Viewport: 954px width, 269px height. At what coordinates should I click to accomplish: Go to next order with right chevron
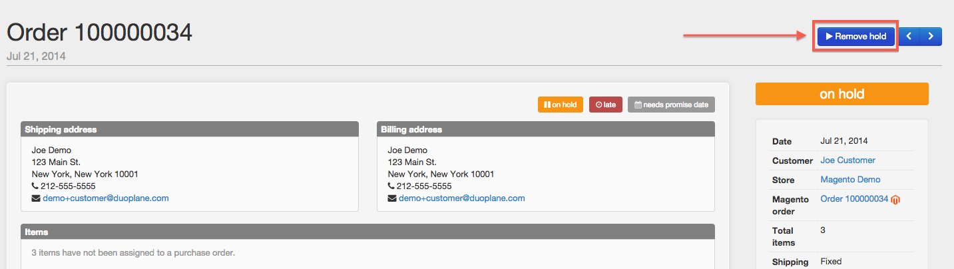point(931,37)
